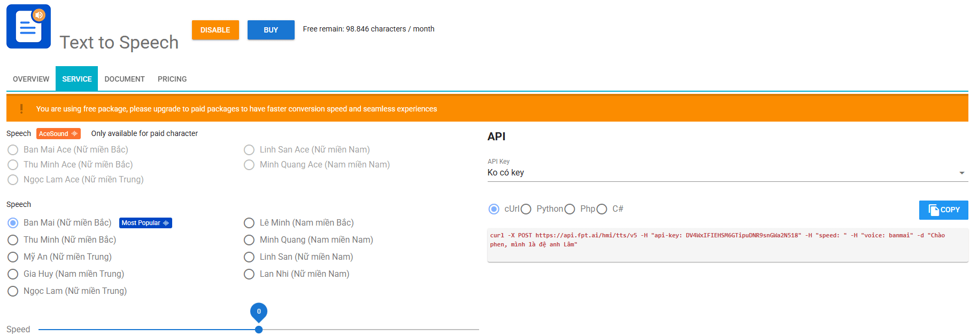
Task: Copy the API code with COPY button
Action: click(x=943, y=210)
